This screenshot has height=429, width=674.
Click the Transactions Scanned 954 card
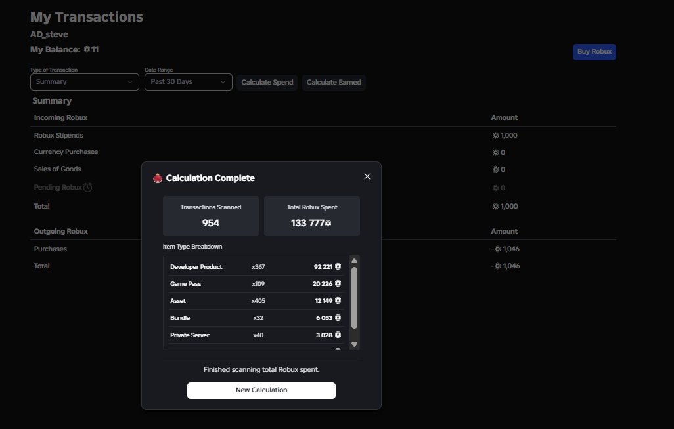pyautogui.click(x=211, y=216)
